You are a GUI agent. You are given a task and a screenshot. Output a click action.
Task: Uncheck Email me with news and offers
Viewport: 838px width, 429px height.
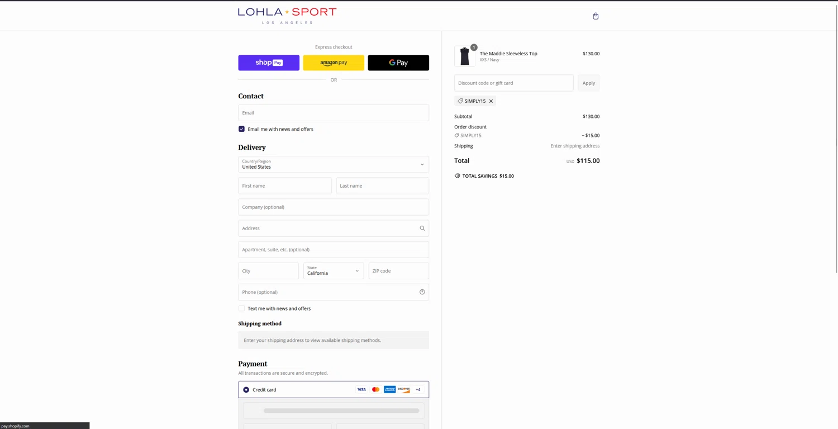pyautogui.click(x=242, y=129)
